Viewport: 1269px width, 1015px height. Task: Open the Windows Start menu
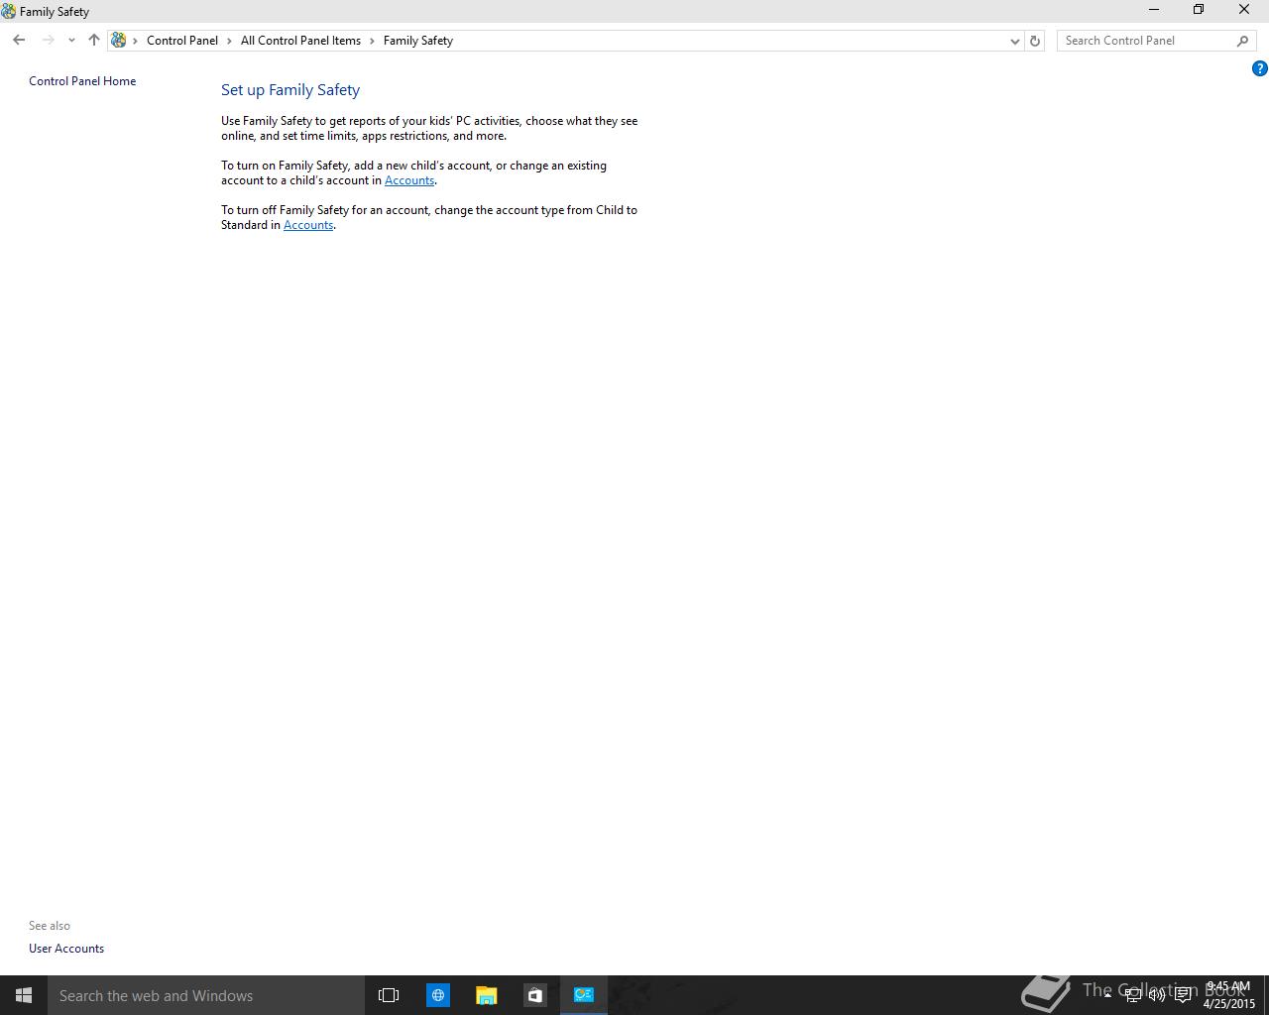24,995
